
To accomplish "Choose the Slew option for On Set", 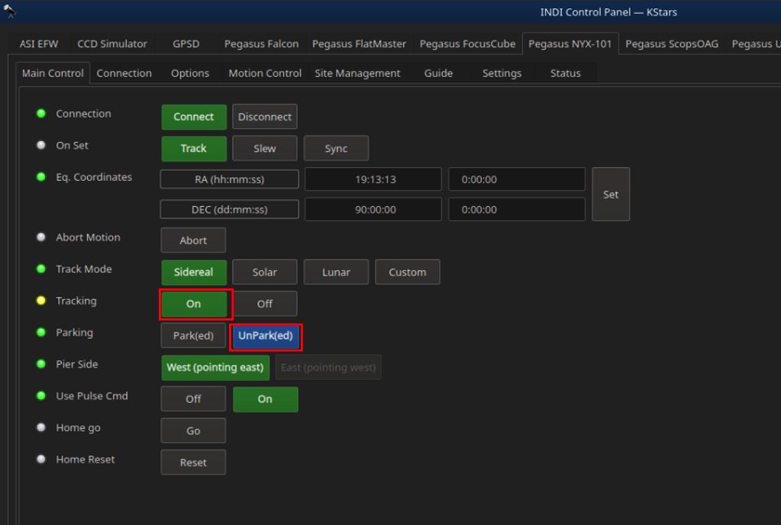I will point(264,149).
